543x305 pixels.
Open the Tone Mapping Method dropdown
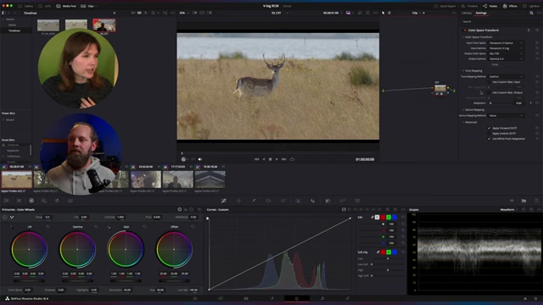[x=506, y=76]
